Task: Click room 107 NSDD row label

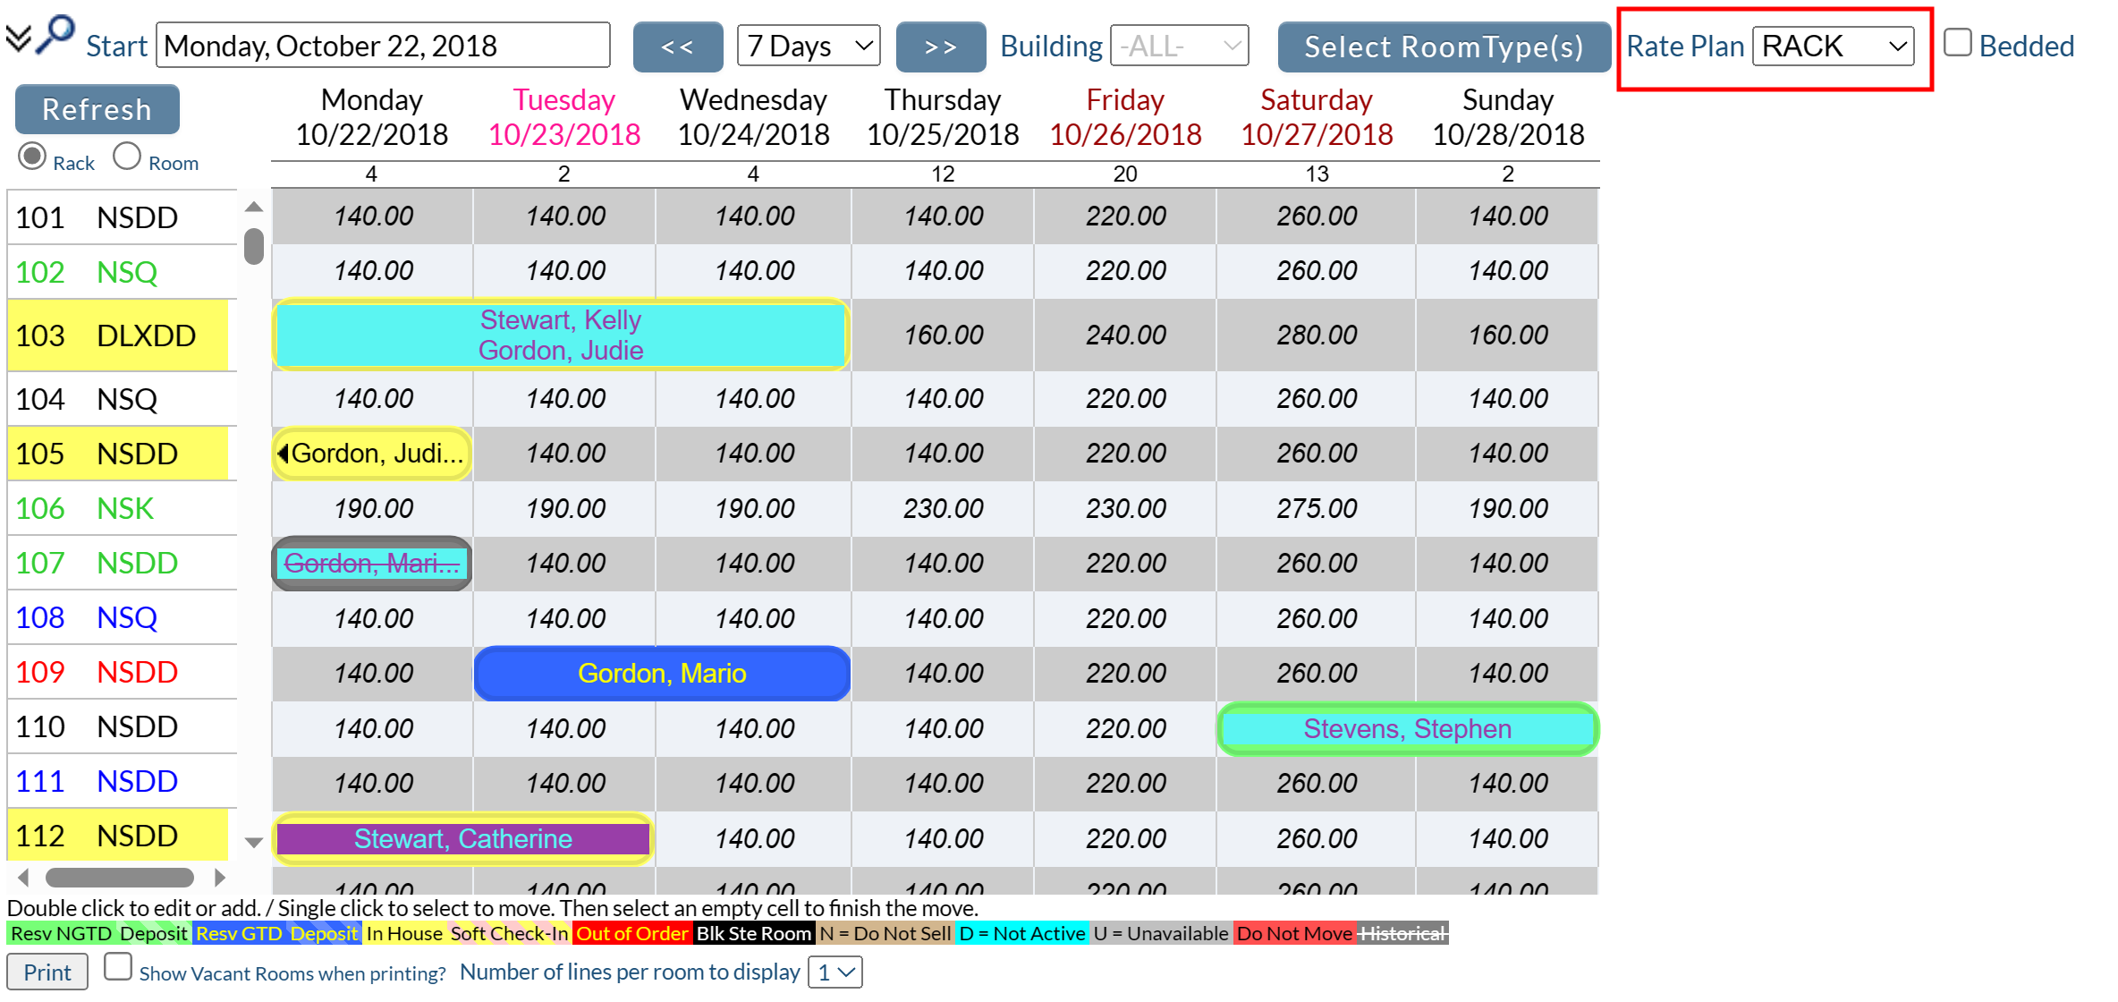Action: (x=122, y=563)
